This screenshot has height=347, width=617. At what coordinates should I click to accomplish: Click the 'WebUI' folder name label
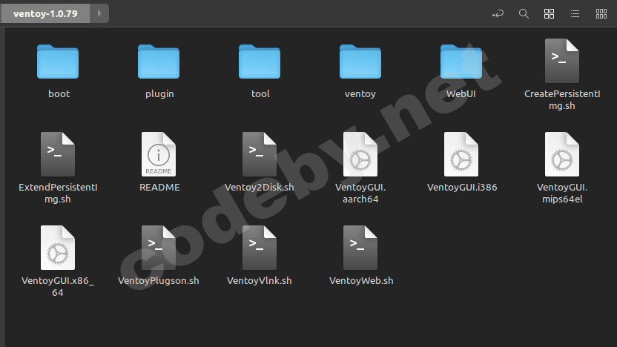click(x=461, y=93)
